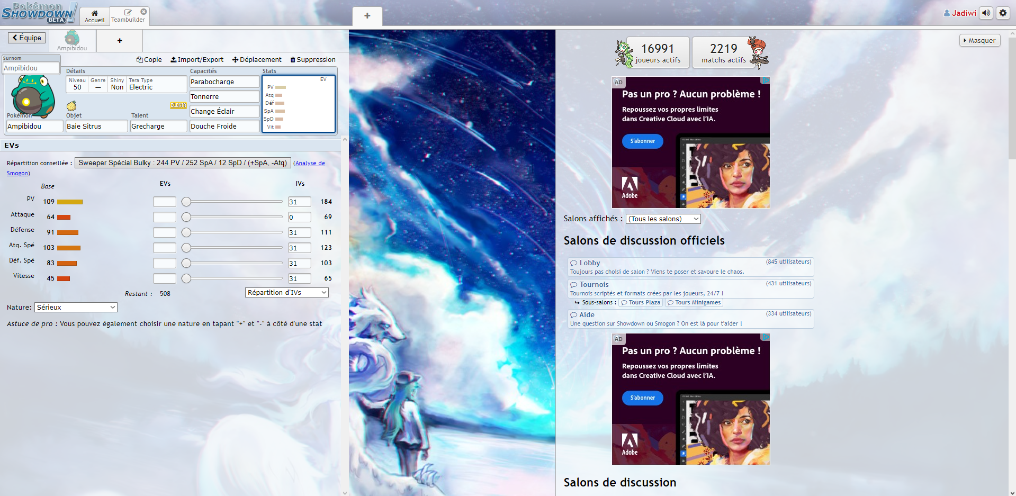This screenshot has width=1016, height=496.
Task: Click the Défense EV input box
Action: click(165, 232)
